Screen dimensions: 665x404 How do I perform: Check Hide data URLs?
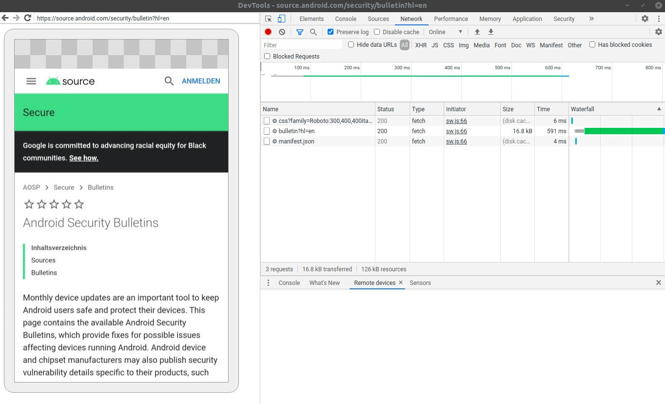(x=351, y=44)
